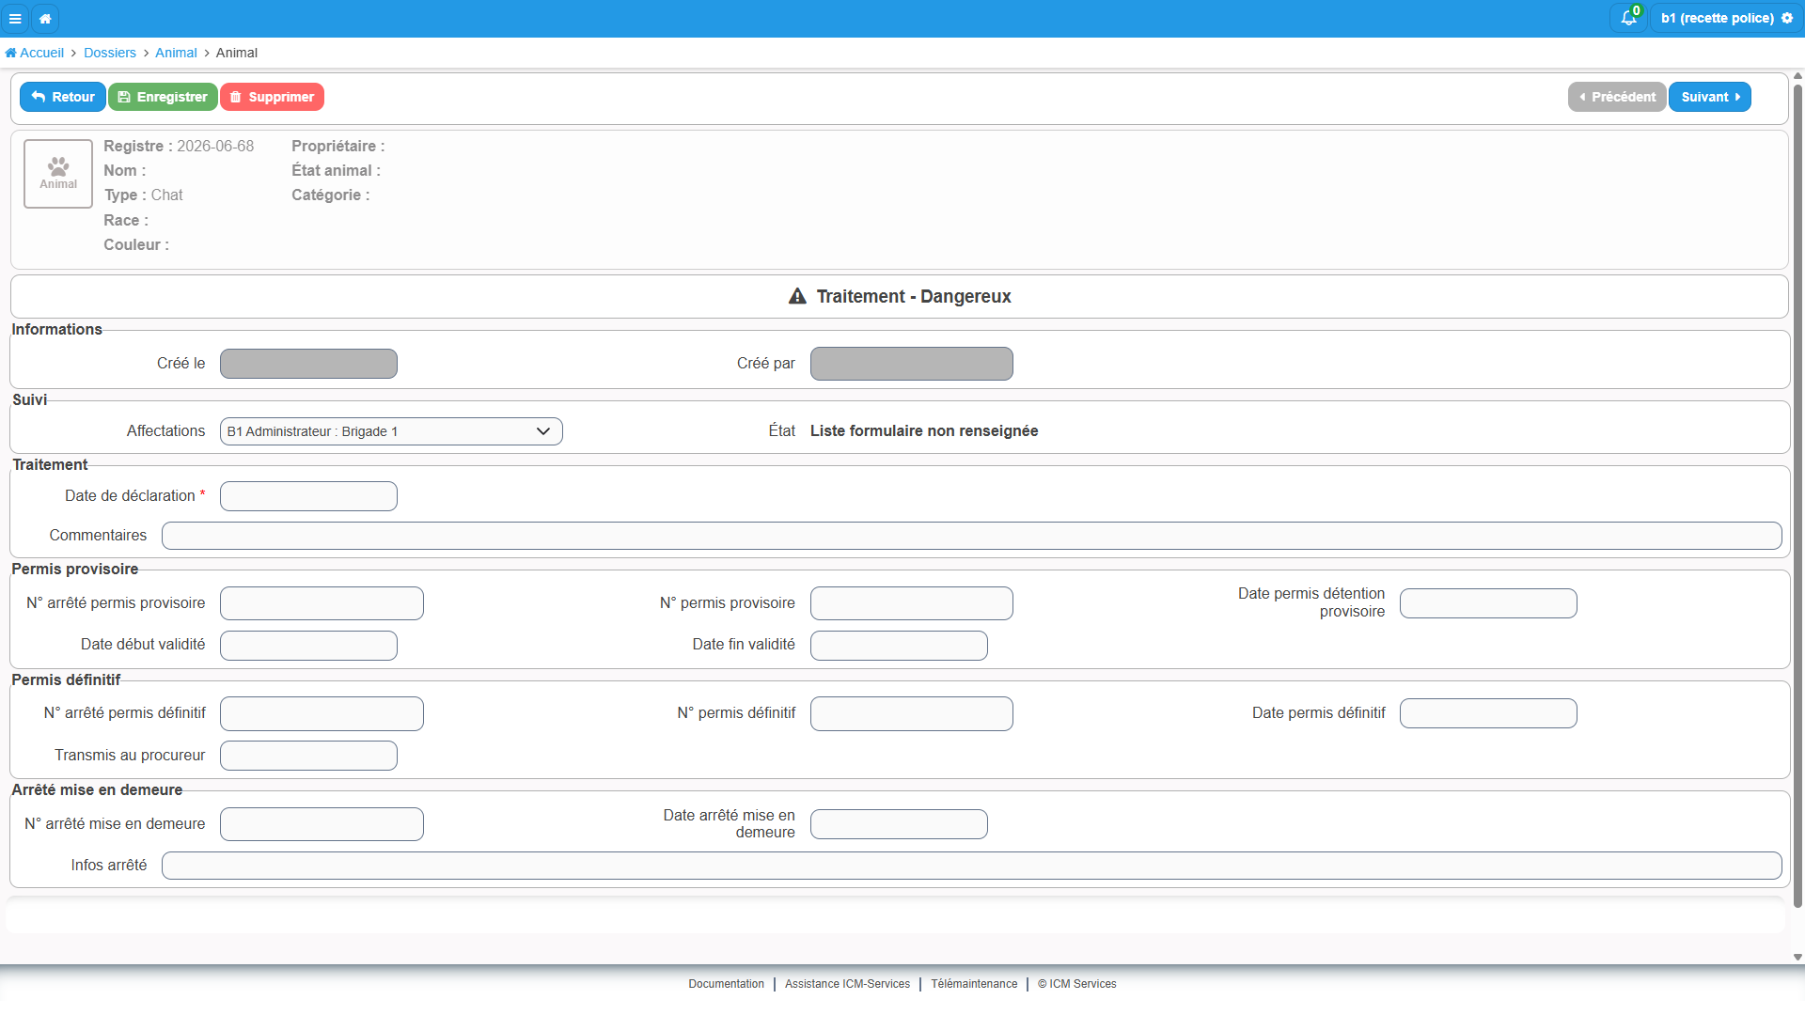The height and width of the screenshot is (1015, 1805).
Task: Open the Accueil breadcrumb link
Action: (35, 53)
